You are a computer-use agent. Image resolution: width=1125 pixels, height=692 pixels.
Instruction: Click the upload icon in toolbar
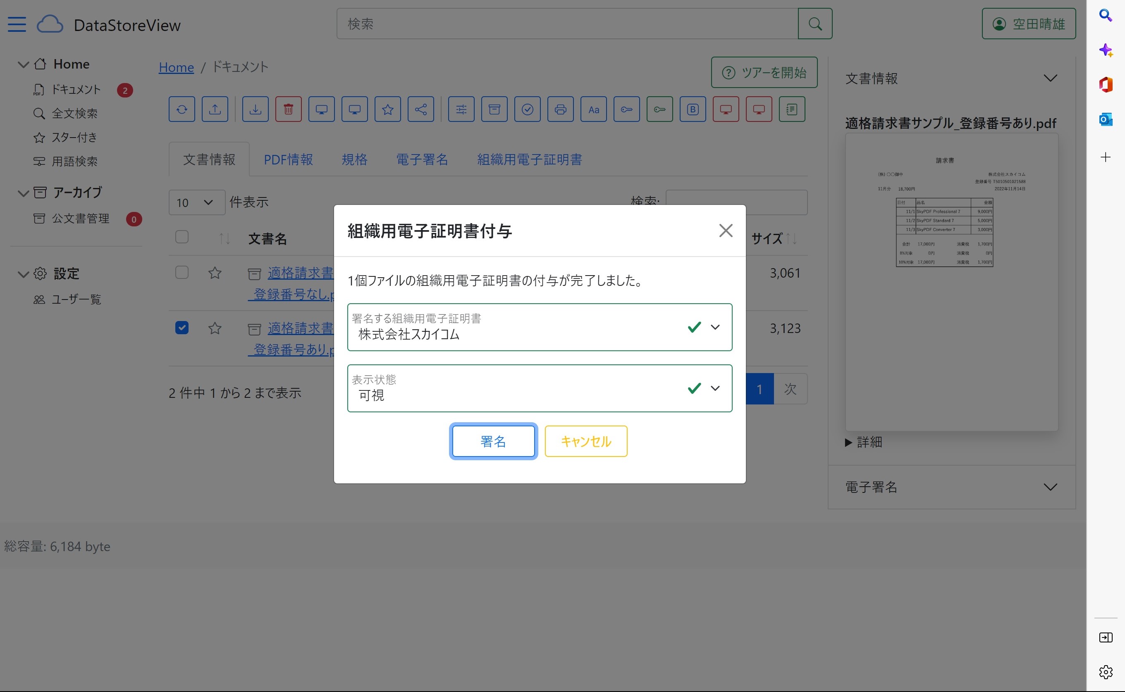point(215,109)
